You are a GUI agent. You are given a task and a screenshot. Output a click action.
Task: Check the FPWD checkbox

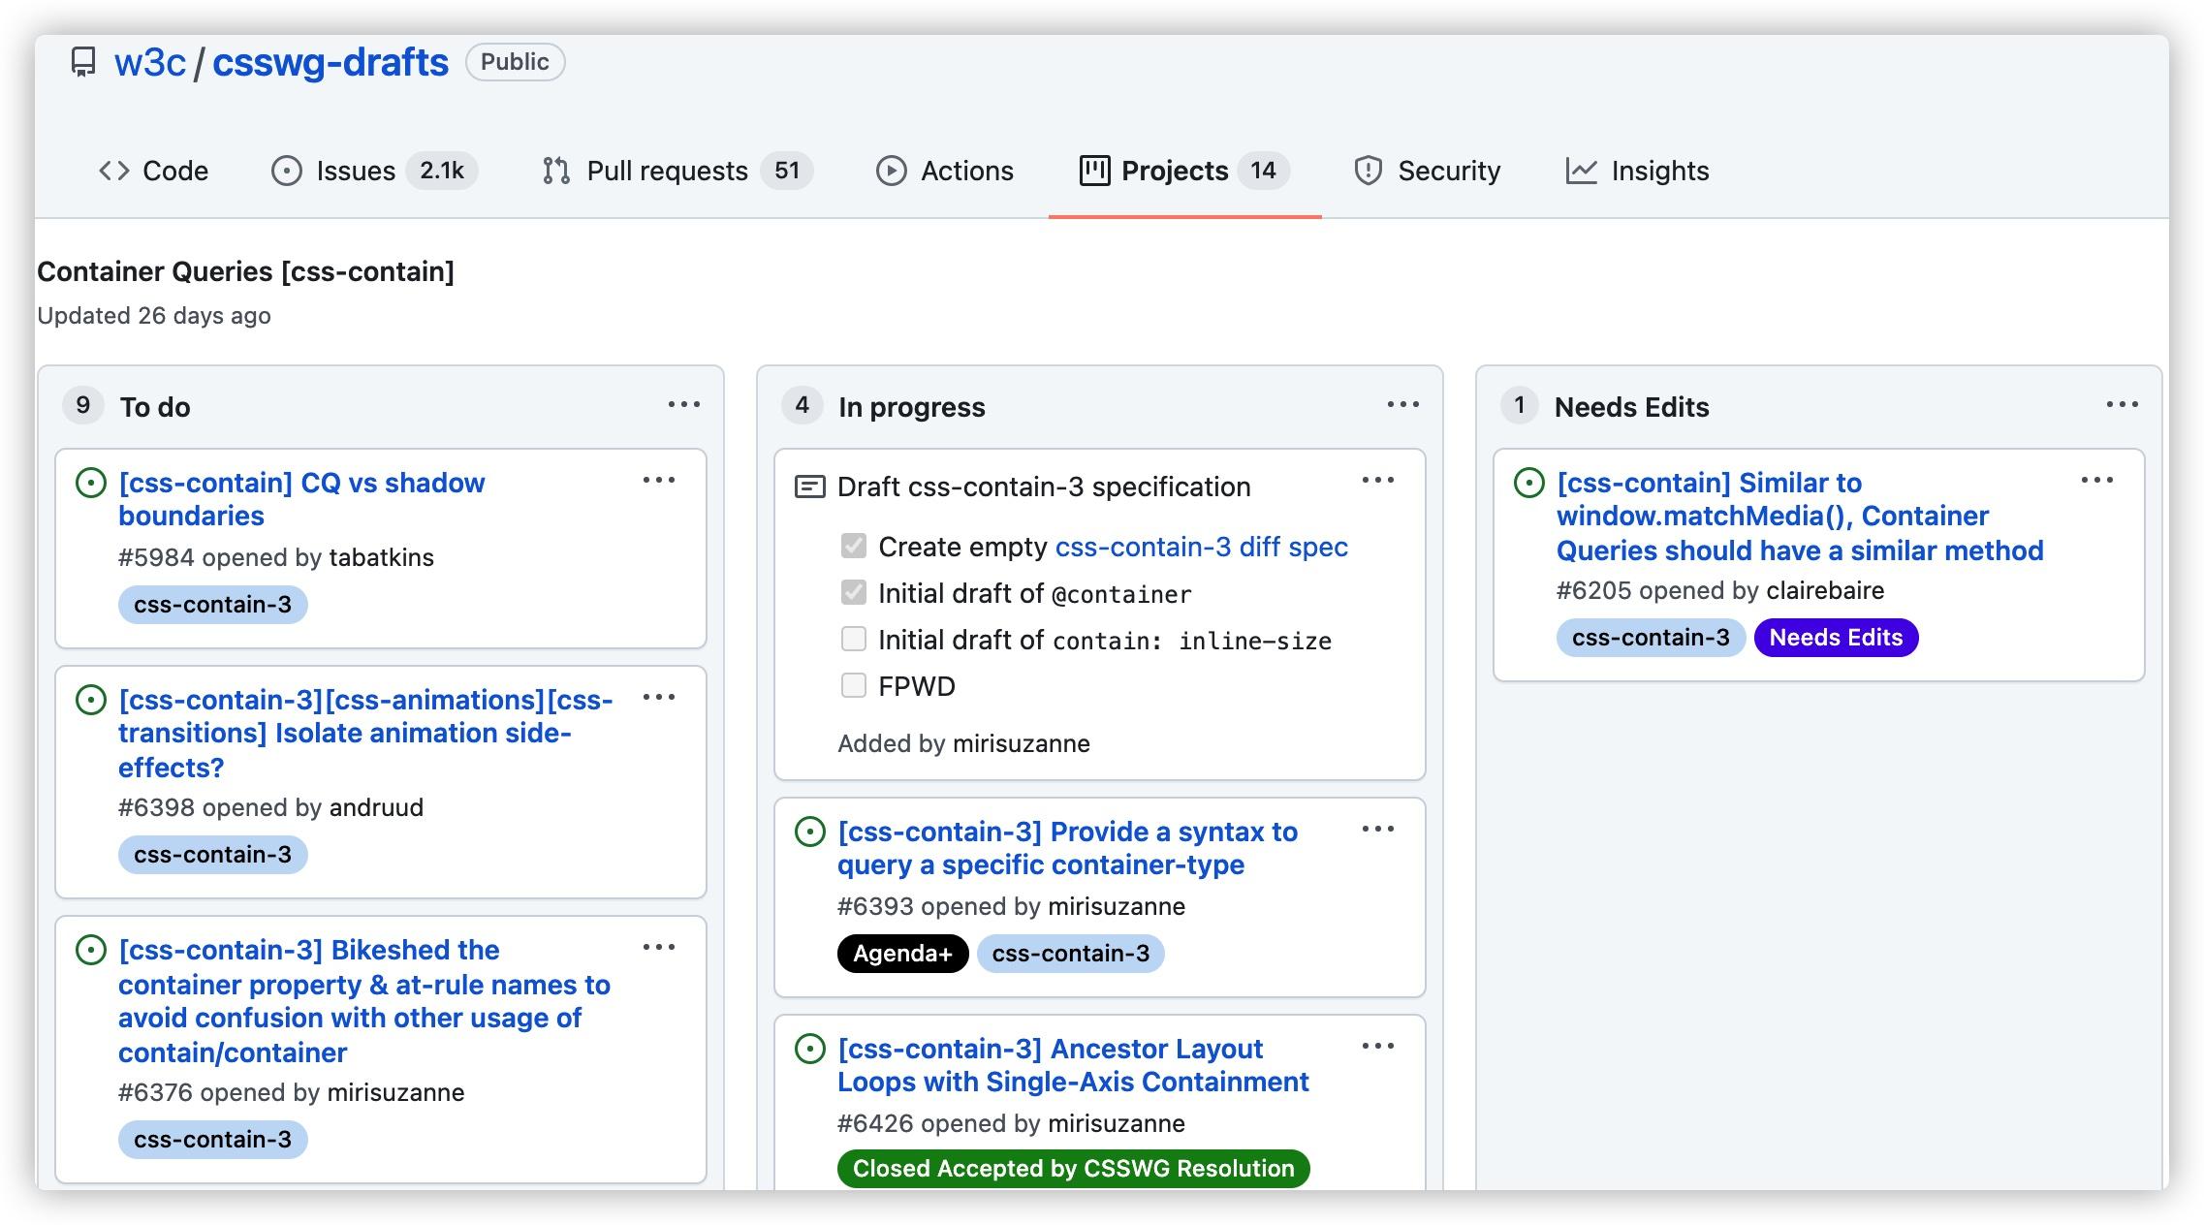(853, 686)
